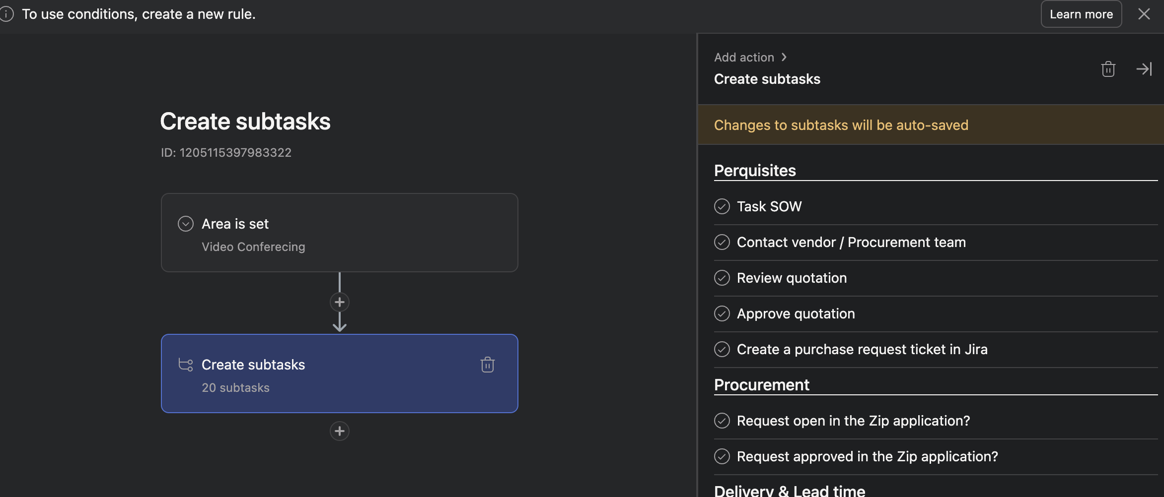This screenshot has height=497, width=1164.
Task: Click the Contact vendor / Procurement team text
Action: [x=851, y=242]
